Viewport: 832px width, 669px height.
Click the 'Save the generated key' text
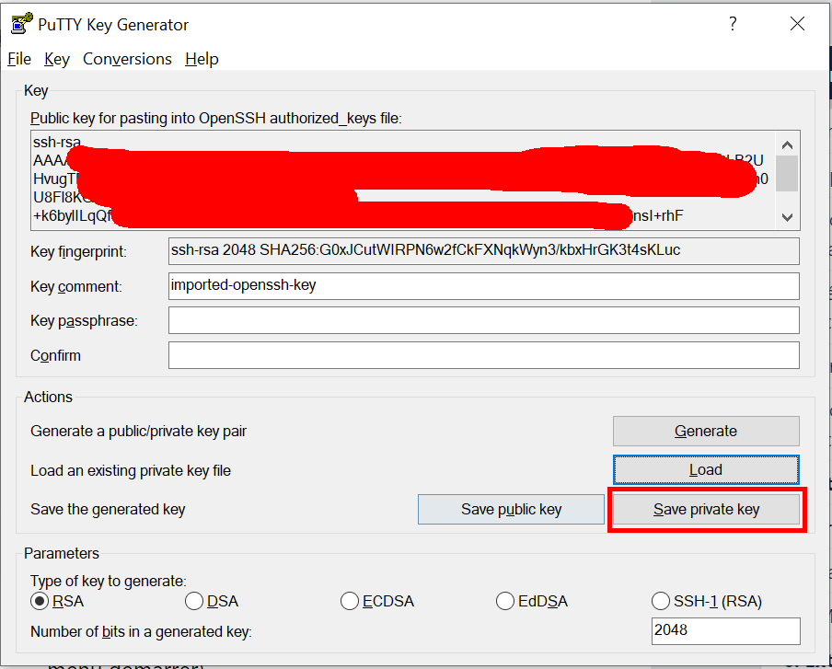(x=108, y=509)
